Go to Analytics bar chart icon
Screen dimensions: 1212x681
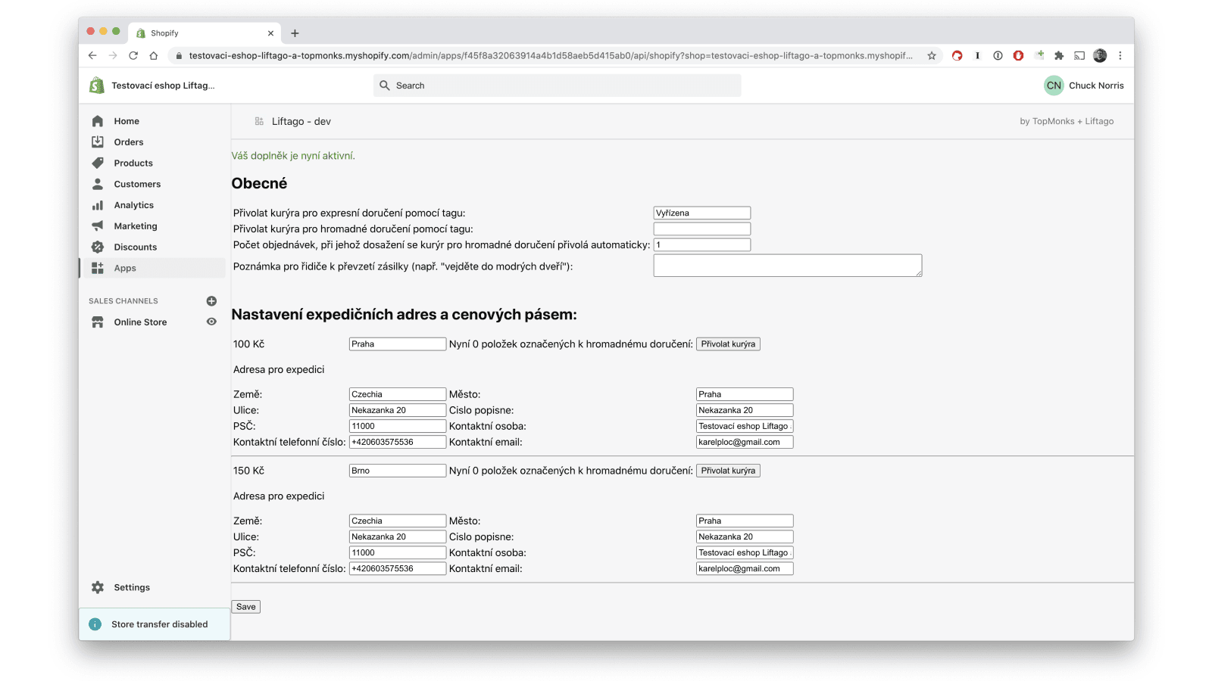coord(98,205)
